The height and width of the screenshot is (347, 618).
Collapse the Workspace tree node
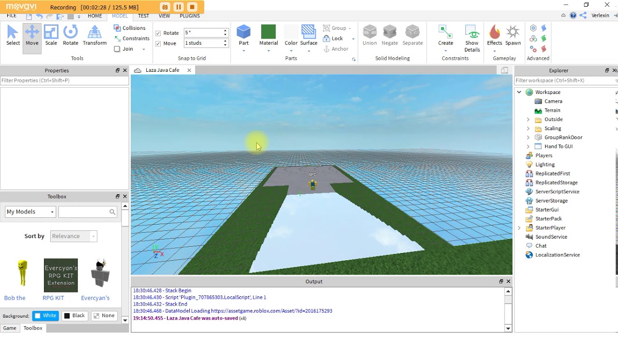519,92
